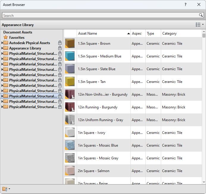Screen dimensions: 206x194
Task: Click '2in Square - Salmon' name
Action: (x=94, y=171)
